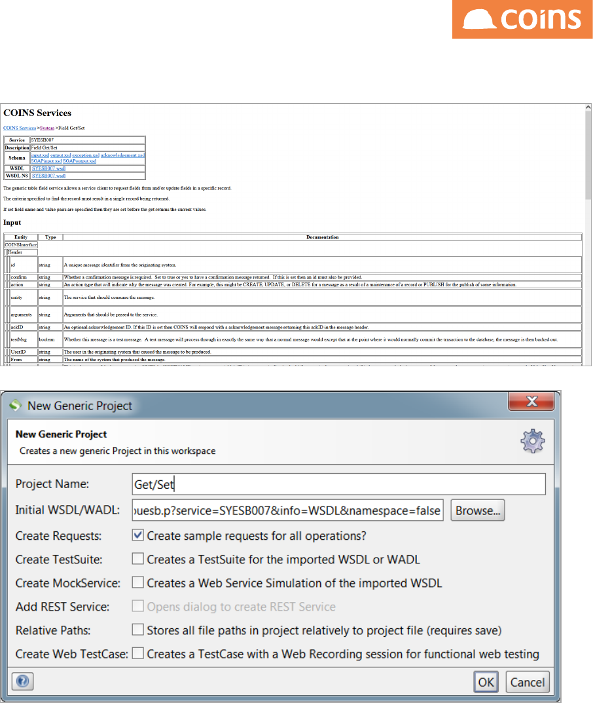Open SYESB007.wsdl link in the WSDL row

coord(49,168)
